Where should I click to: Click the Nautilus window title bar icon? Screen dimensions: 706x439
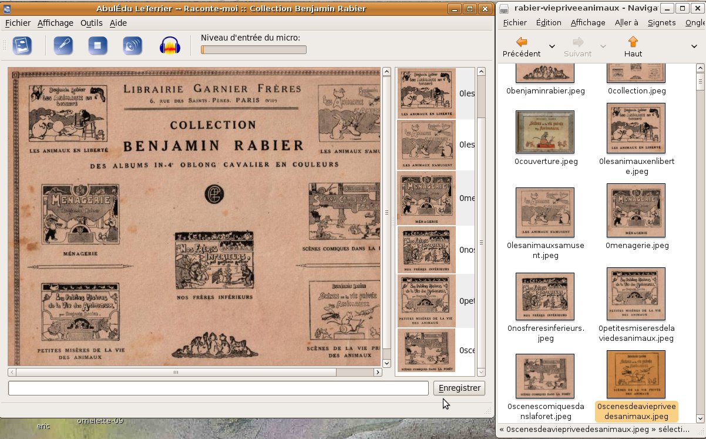pos(504,8)
